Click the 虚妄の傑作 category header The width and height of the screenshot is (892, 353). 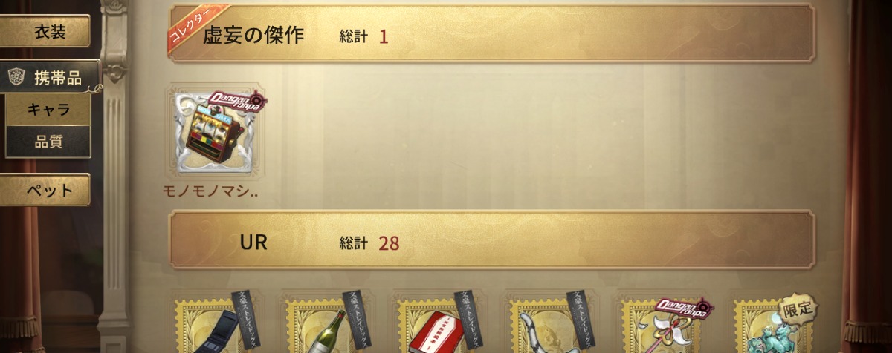coord(492,35)
